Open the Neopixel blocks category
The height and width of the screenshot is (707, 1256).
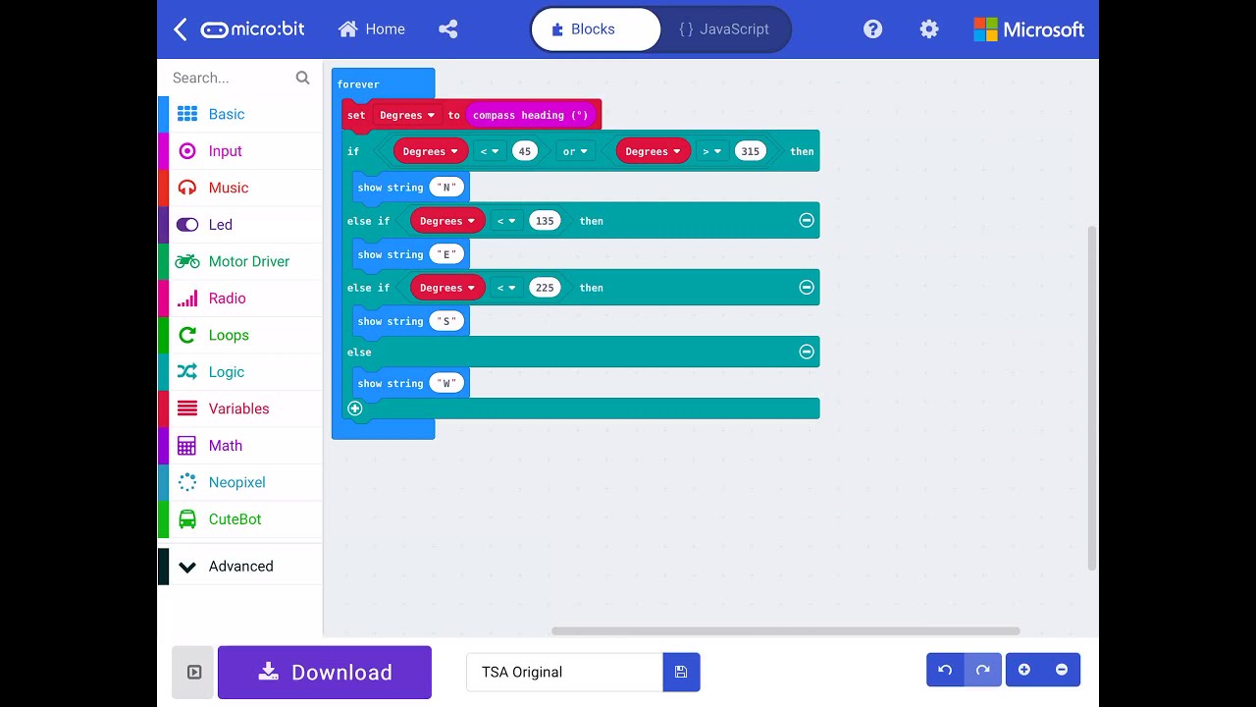[x=239, y=482]
